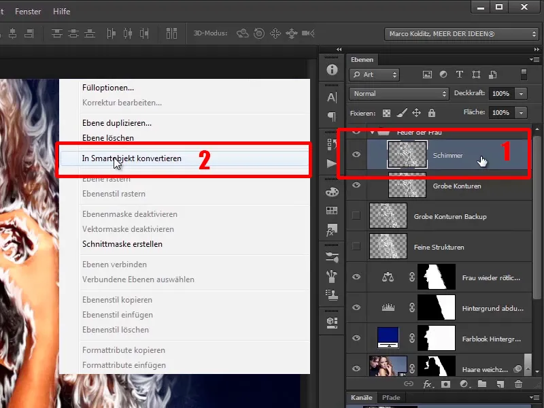Select 3D pan (drag) mode icon

(x=275, y=33)
